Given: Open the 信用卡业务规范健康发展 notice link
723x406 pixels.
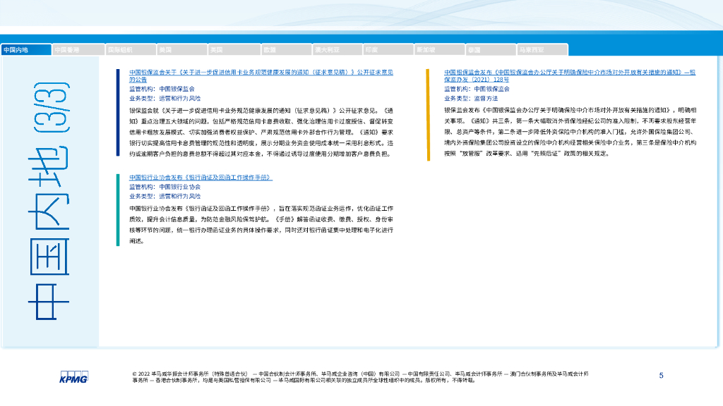Looking at the screenshot, I should pos(261,76).
